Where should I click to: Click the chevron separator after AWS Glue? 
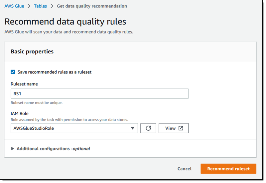point(29,6)
